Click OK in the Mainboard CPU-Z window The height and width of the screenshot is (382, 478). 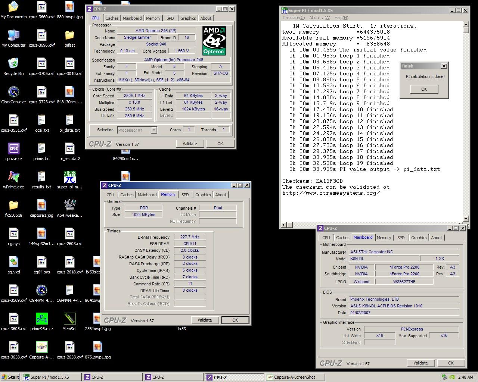coord(451,363)
